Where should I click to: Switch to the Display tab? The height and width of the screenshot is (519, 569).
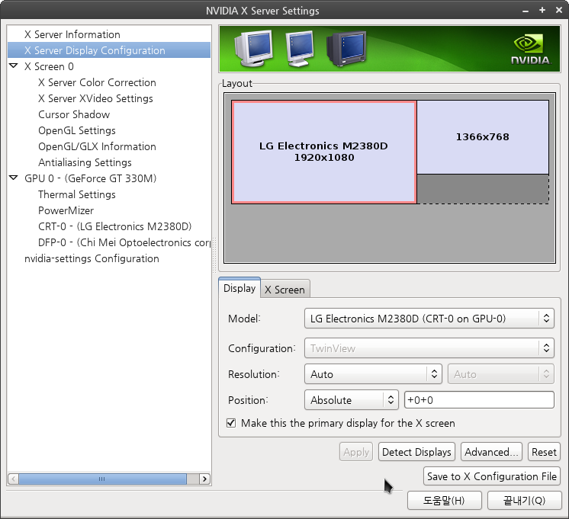tap(239, 288)
